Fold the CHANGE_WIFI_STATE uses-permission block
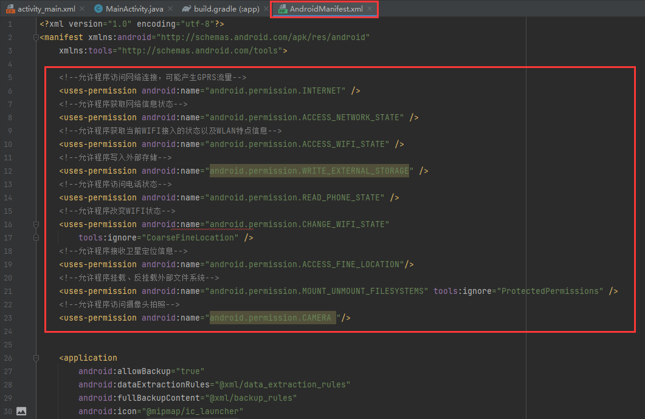The image size is (645, 419). (36, 225)
